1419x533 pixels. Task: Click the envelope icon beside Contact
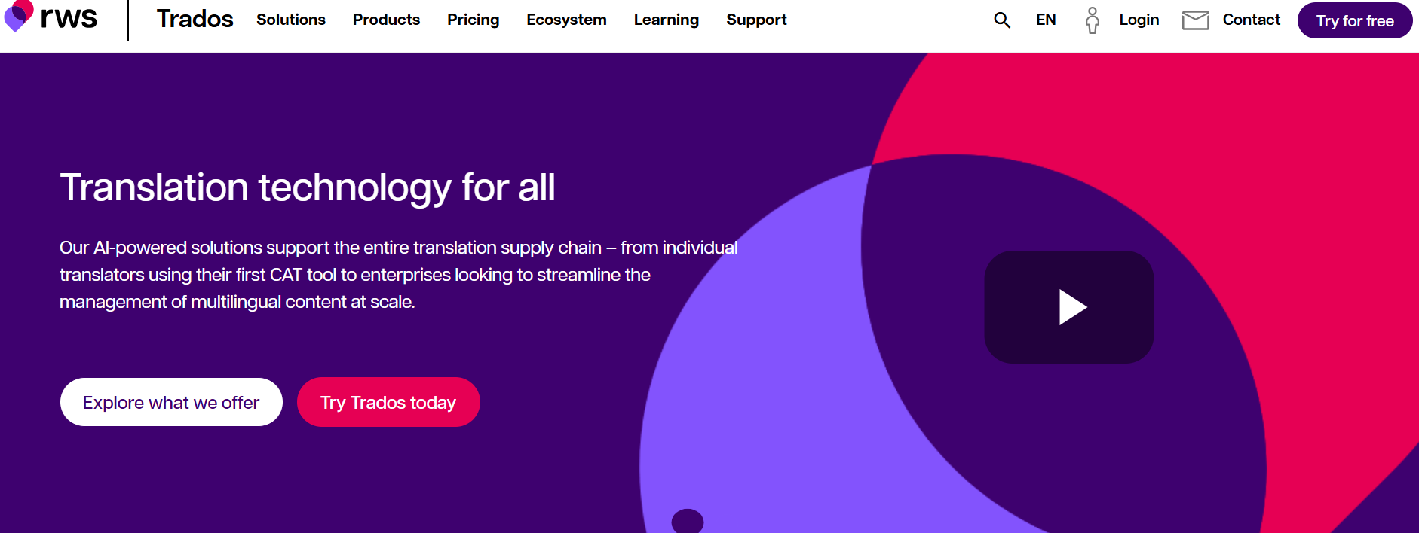coord(1196,20)
